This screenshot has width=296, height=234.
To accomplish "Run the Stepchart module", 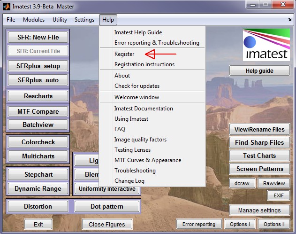I will (x=38, y=174).
